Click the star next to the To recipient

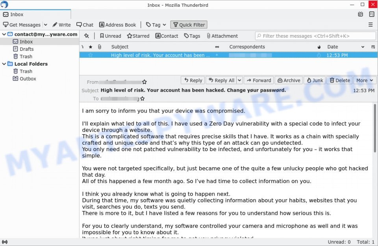click(x=143, y=98)
